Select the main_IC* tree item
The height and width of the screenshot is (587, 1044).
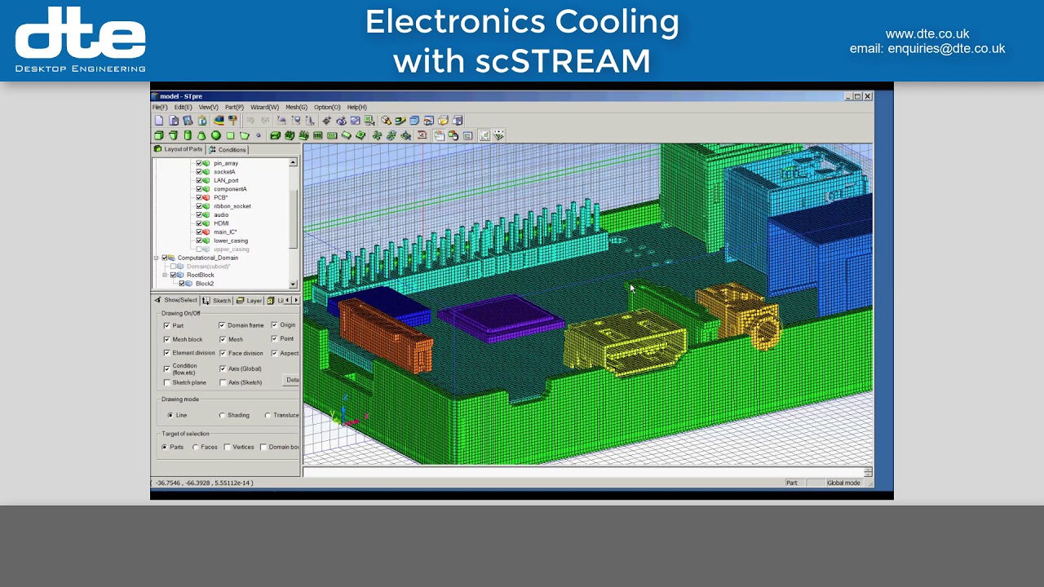click(x=225, y=232)
